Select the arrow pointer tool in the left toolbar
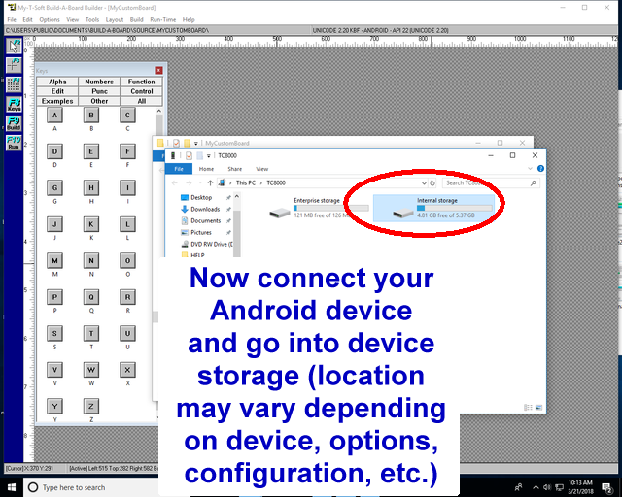Screen dimensions: 622x497 click(x=15, y=46)
